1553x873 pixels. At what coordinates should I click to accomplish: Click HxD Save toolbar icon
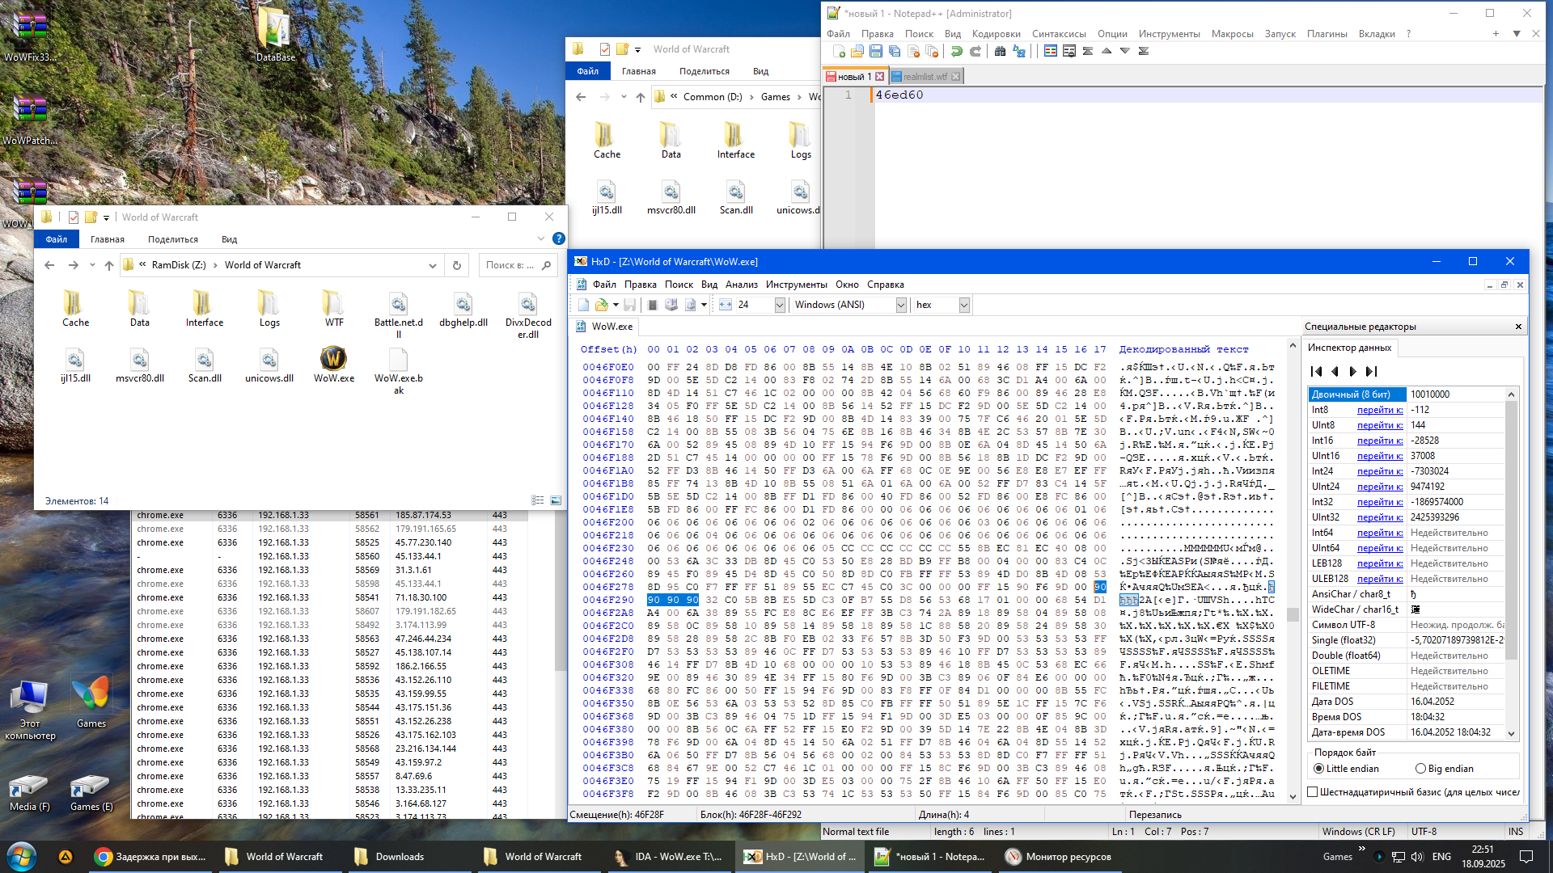(629, 305)
